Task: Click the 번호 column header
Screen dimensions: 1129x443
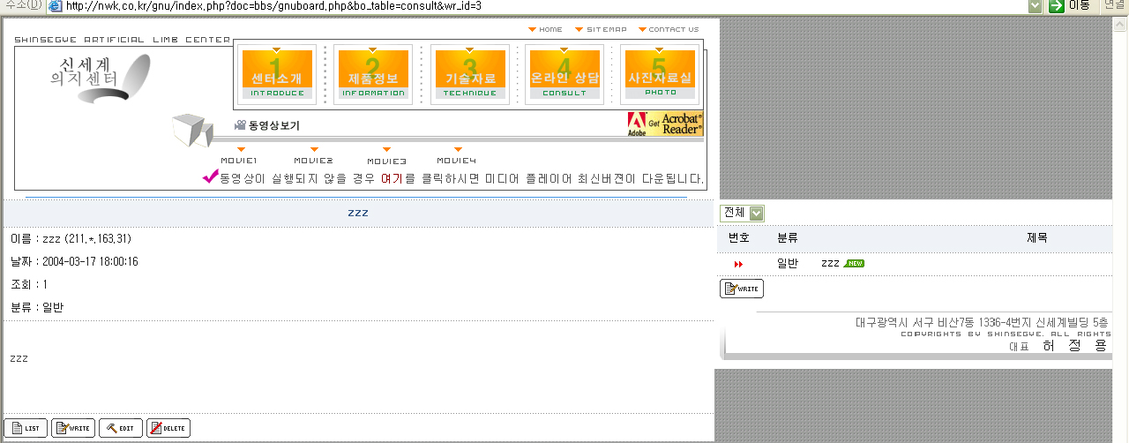Action: [x=739, y=238]
